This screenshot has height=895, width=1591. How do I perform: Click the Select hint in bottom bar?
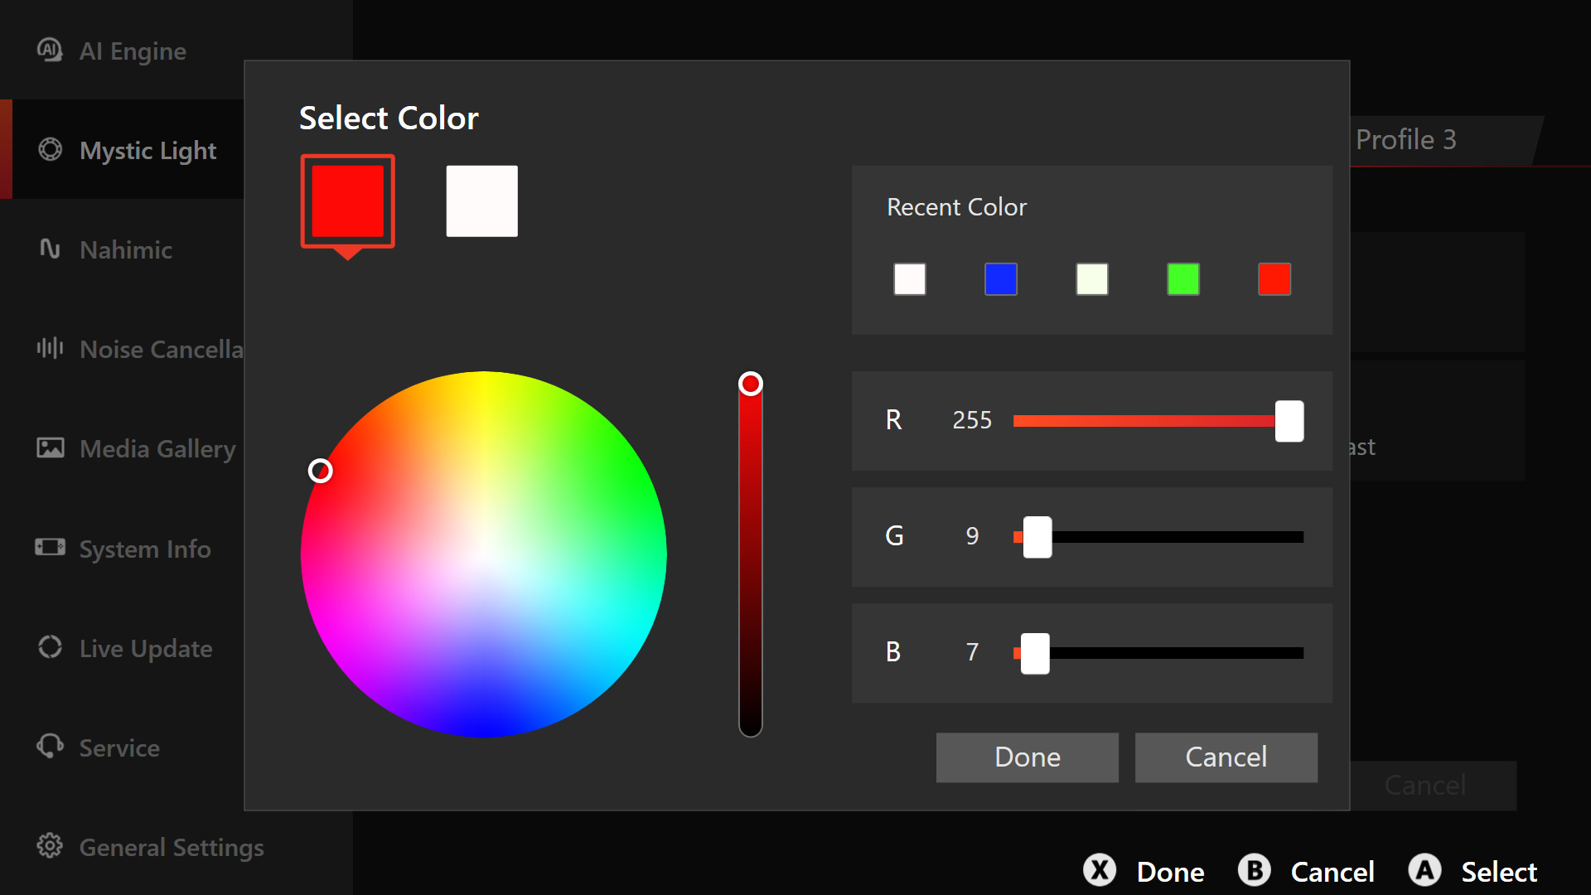1499,872
